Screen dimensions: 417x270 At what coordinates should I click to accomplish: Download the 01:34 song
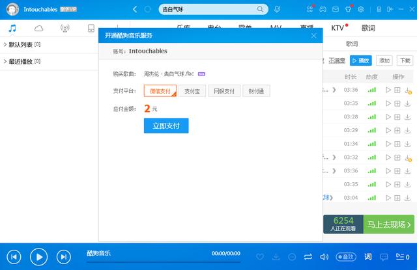[407, 144]
